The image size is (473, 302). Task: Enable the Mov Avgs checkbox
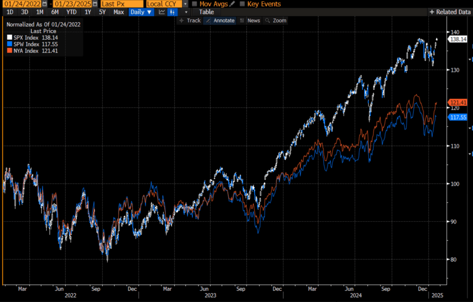tap(194, 4)
